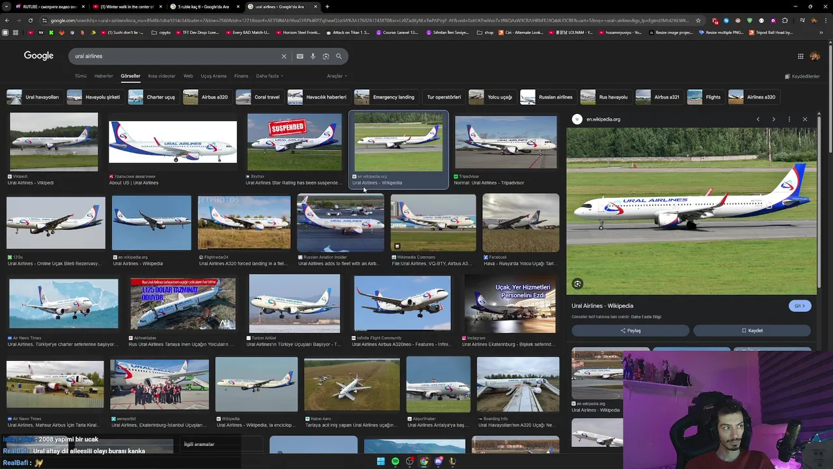Open the About US Ural Airlines thumbnail
Viewport: 833px width, 469px height.
(x=172, y=142)
